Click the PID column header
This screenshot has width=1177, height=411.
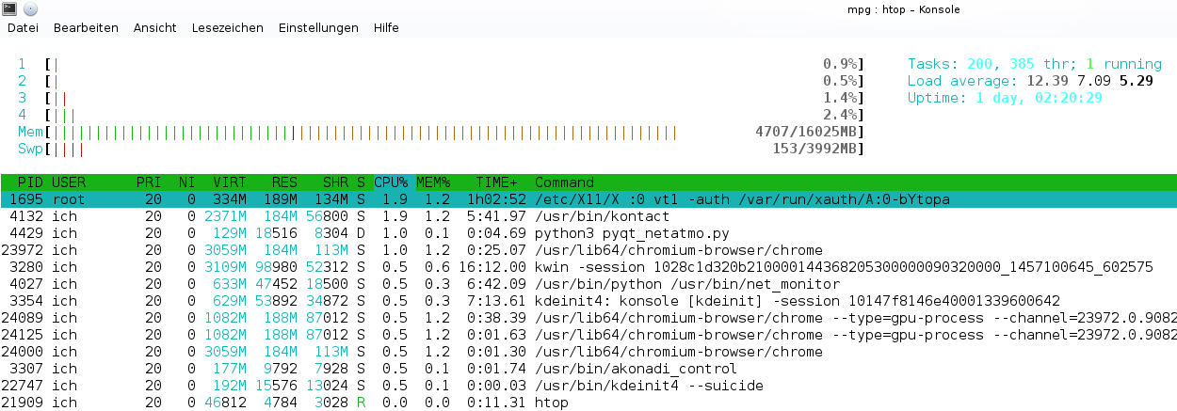[x=29, y=182]
